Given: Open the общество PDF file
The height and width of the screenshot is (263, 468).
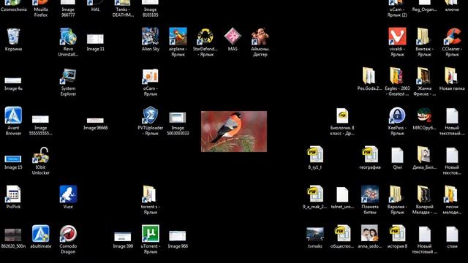Looking at the screenshot, I should (342, 234).
